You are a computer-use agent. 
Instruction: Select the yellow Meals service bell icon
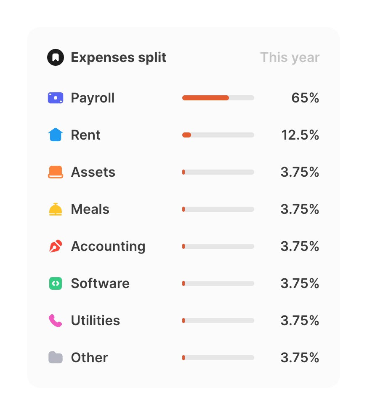click(x=55, y=209)
